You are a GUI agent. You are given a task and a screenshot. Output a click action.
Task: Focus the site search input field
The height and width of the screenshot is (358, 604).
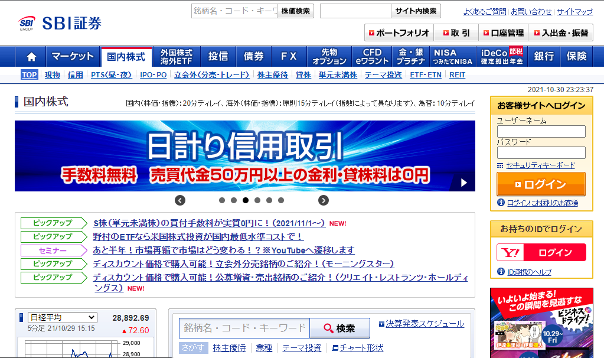355,11
